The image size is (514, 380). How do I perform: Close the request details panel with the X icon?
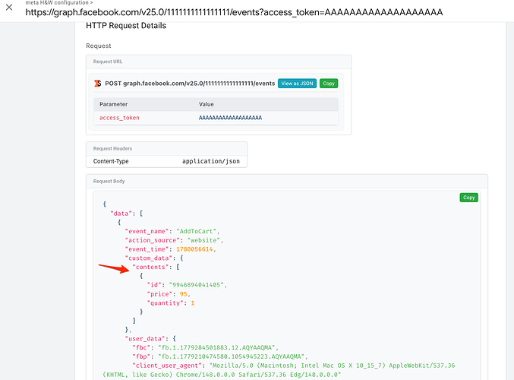click(x=9, y=7)
